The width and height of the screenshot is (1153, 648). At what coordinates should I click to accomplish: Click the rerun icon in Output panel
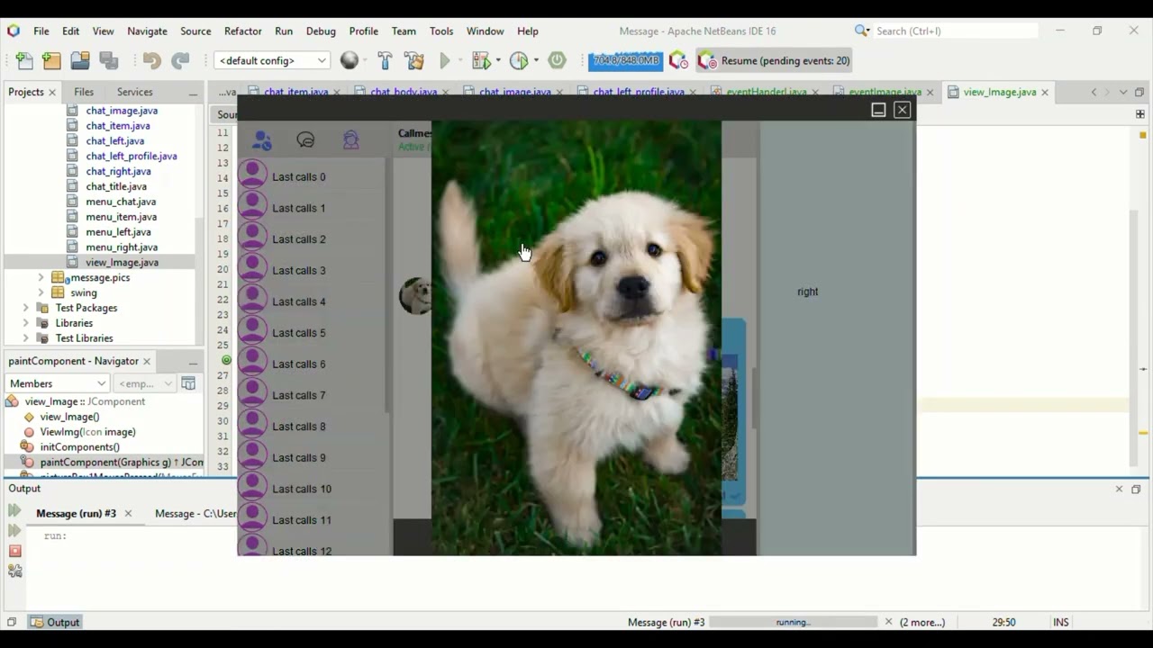click(14, 510)
